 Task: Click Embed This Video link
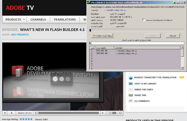pos(144,89)
